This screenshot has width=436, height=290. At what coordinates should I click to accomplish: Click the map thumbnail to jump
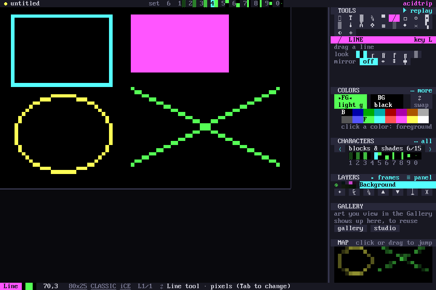click(x=383, y=265)
